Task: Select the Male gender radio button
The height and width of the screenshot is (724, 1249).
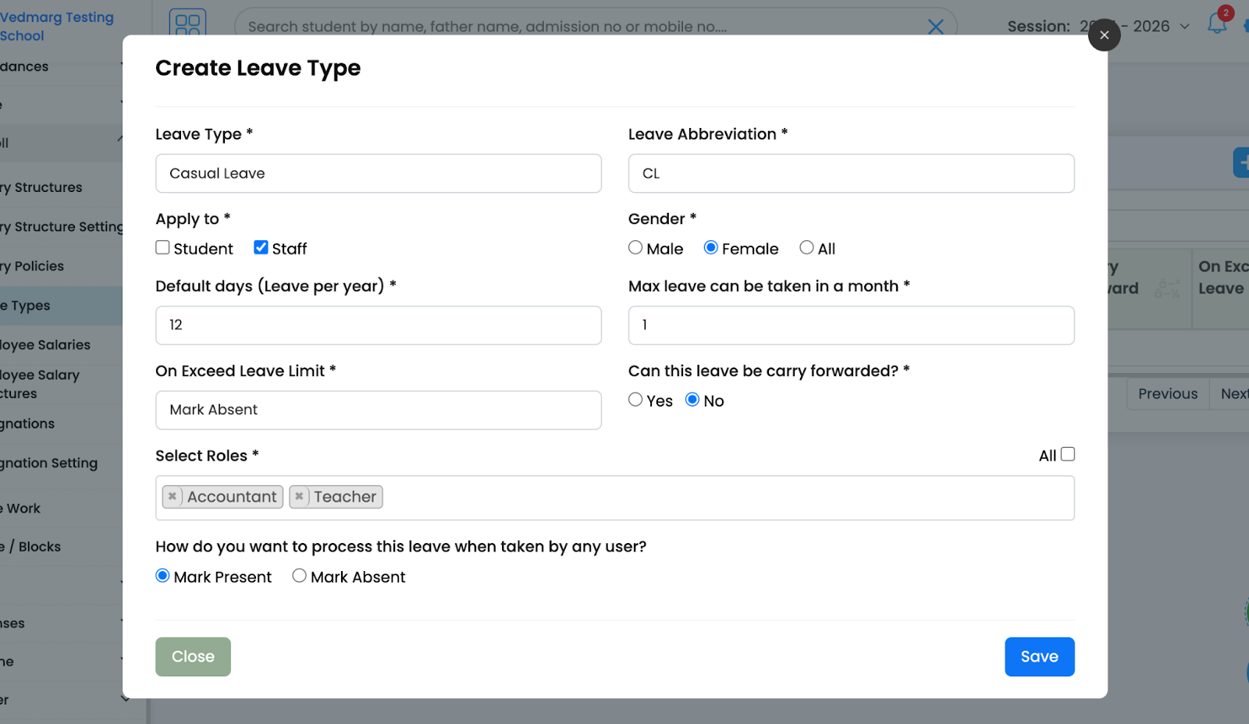Action: [x=635, y=247]
